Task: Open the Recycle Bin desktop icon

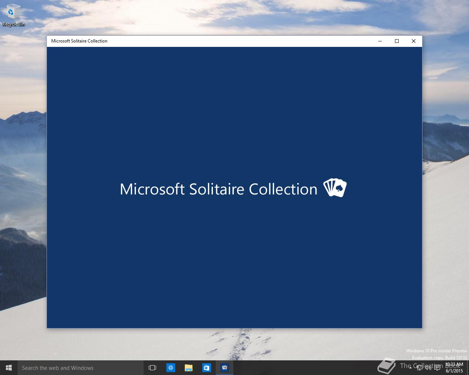Action: [14, 15]
